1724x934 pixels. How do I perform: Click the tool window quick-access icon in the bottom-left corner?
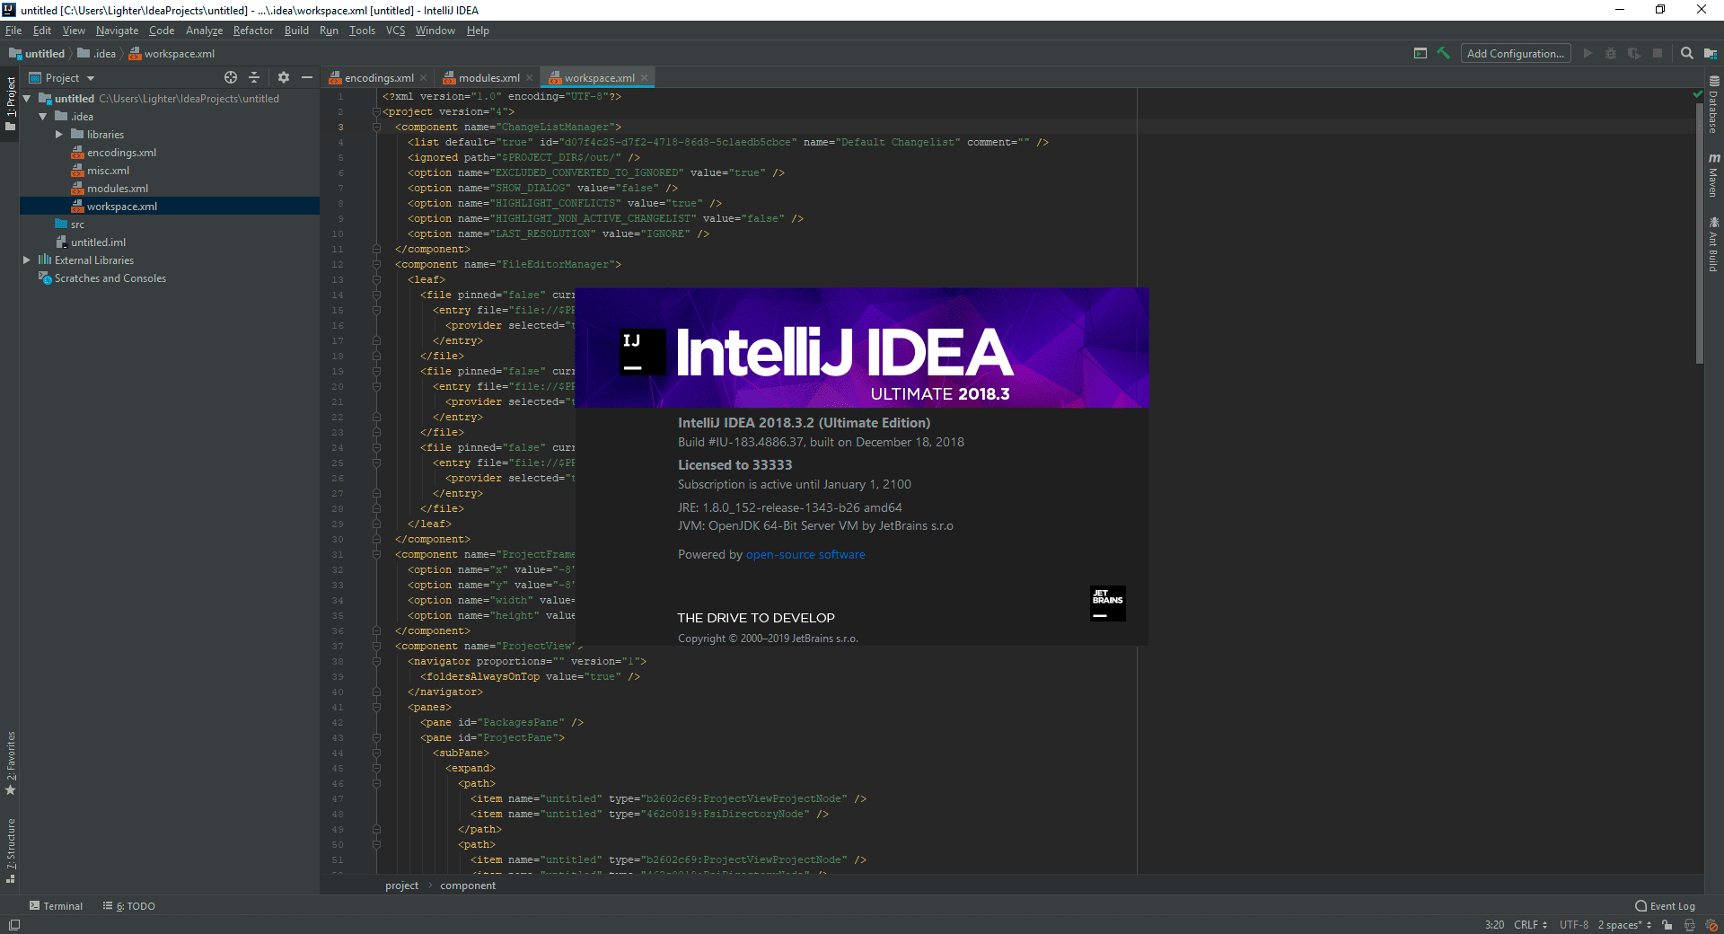point(14,924)
